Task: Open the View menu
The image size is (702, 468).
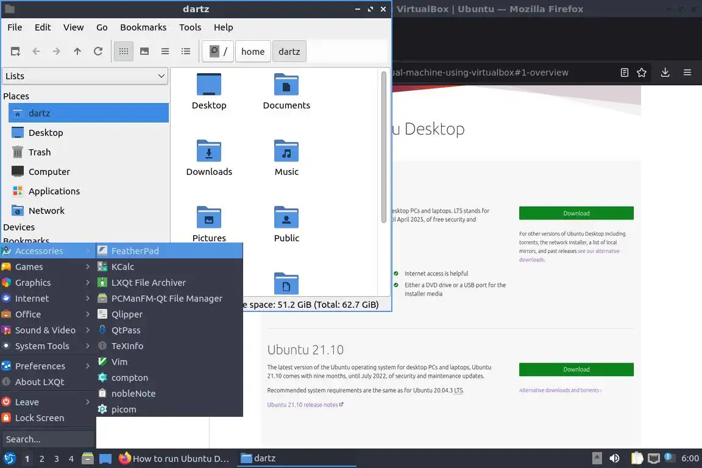Action: pyautogui.click(x=73, y=27)
